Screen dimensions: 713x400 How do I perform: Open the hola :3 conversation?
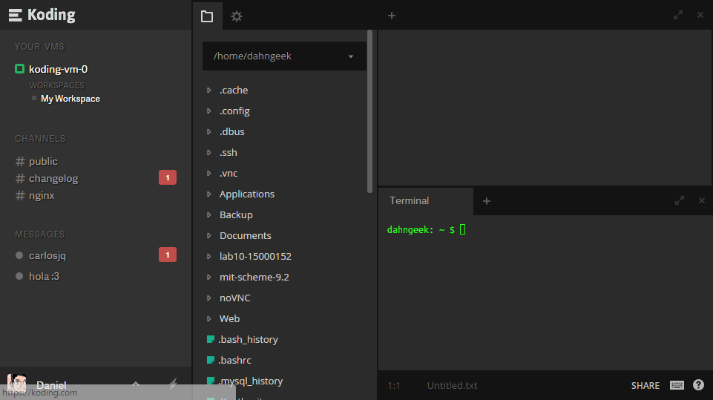coord(44,276)
